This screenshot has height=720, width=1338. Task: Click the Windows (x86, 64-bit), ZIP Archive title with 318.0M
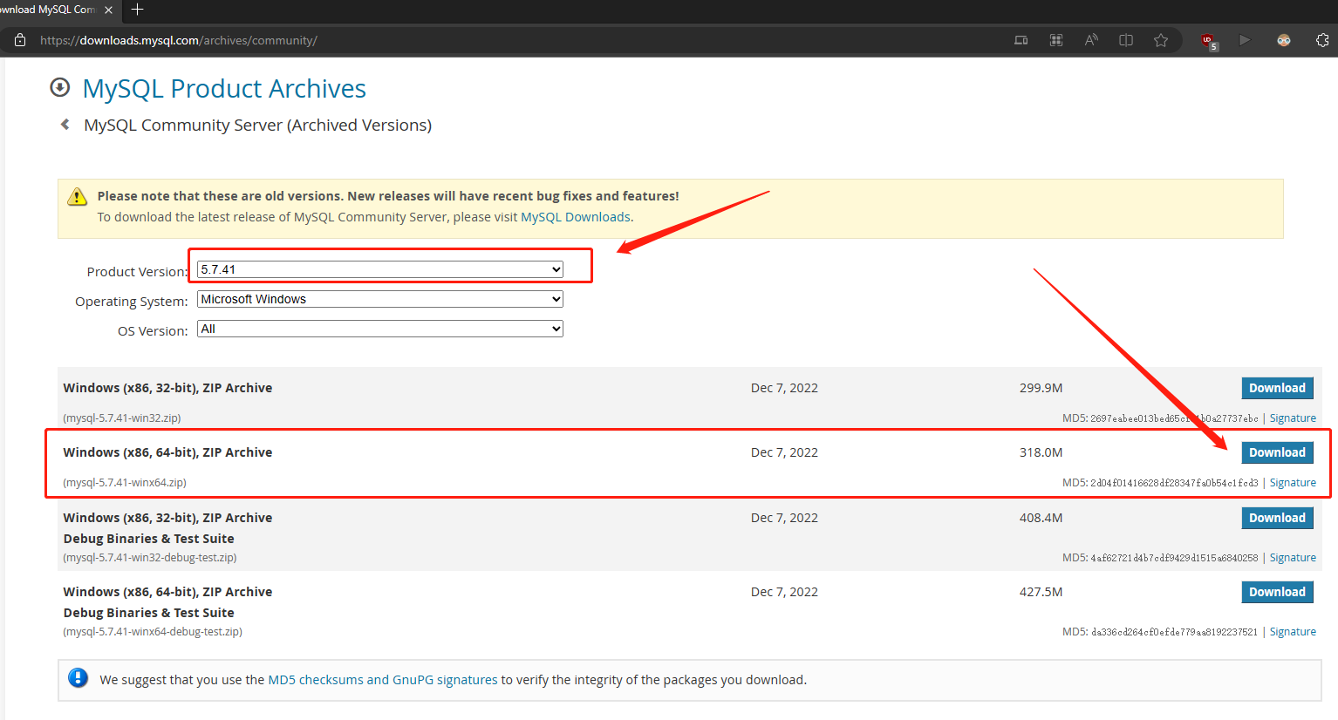tap(167, 452)
